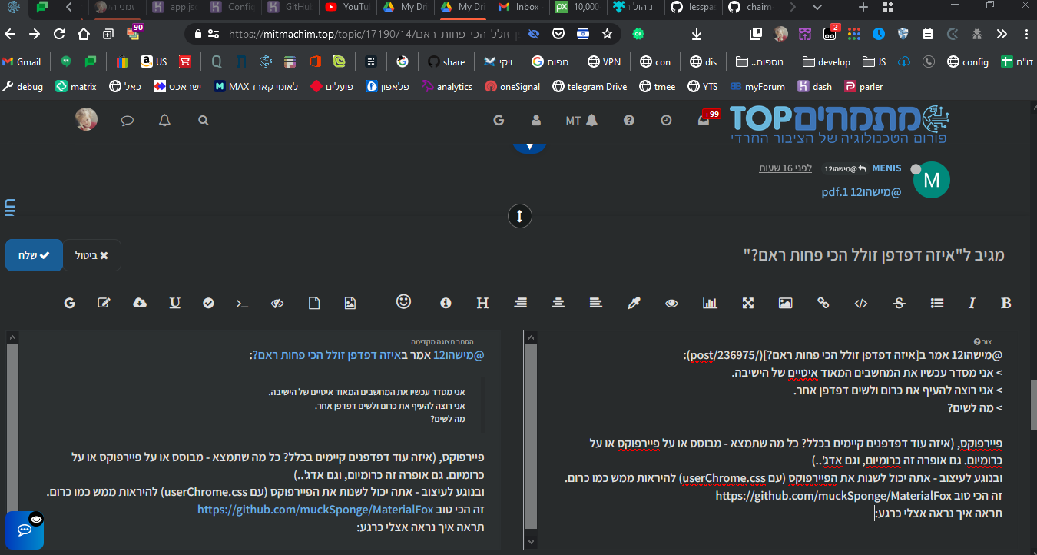Apply bold formatting in composer toolbar
The image size is (1037, 555).
click(x=1006, y=303)
